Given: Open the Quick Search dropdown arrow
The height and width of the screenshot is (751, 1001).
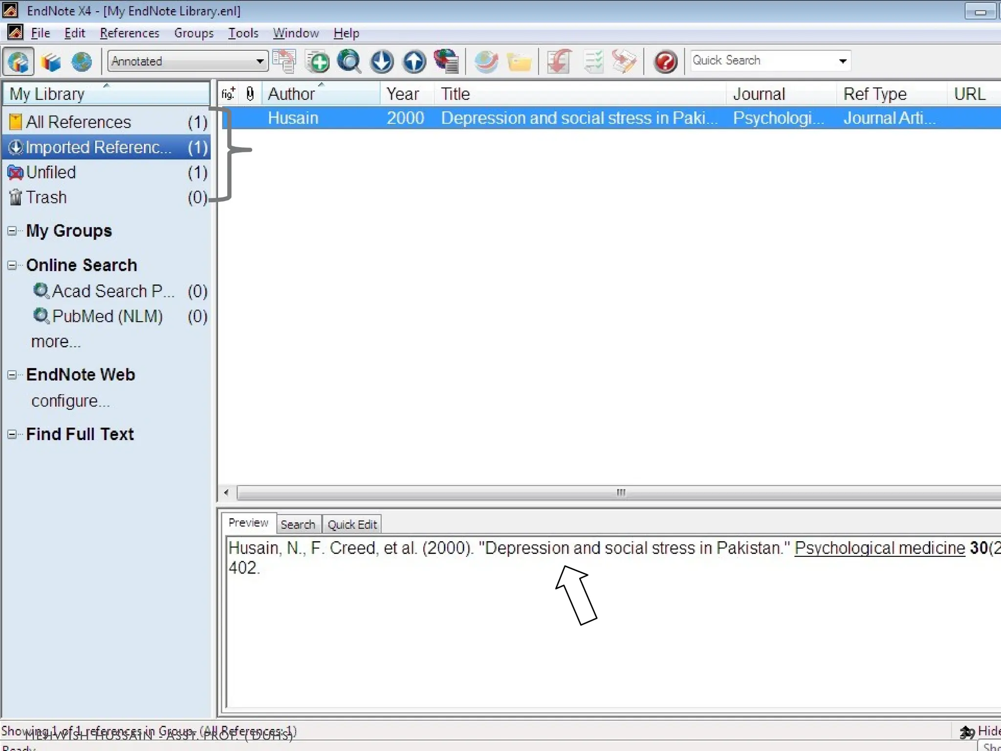Looking at the screenshot, I should point(843,61).
